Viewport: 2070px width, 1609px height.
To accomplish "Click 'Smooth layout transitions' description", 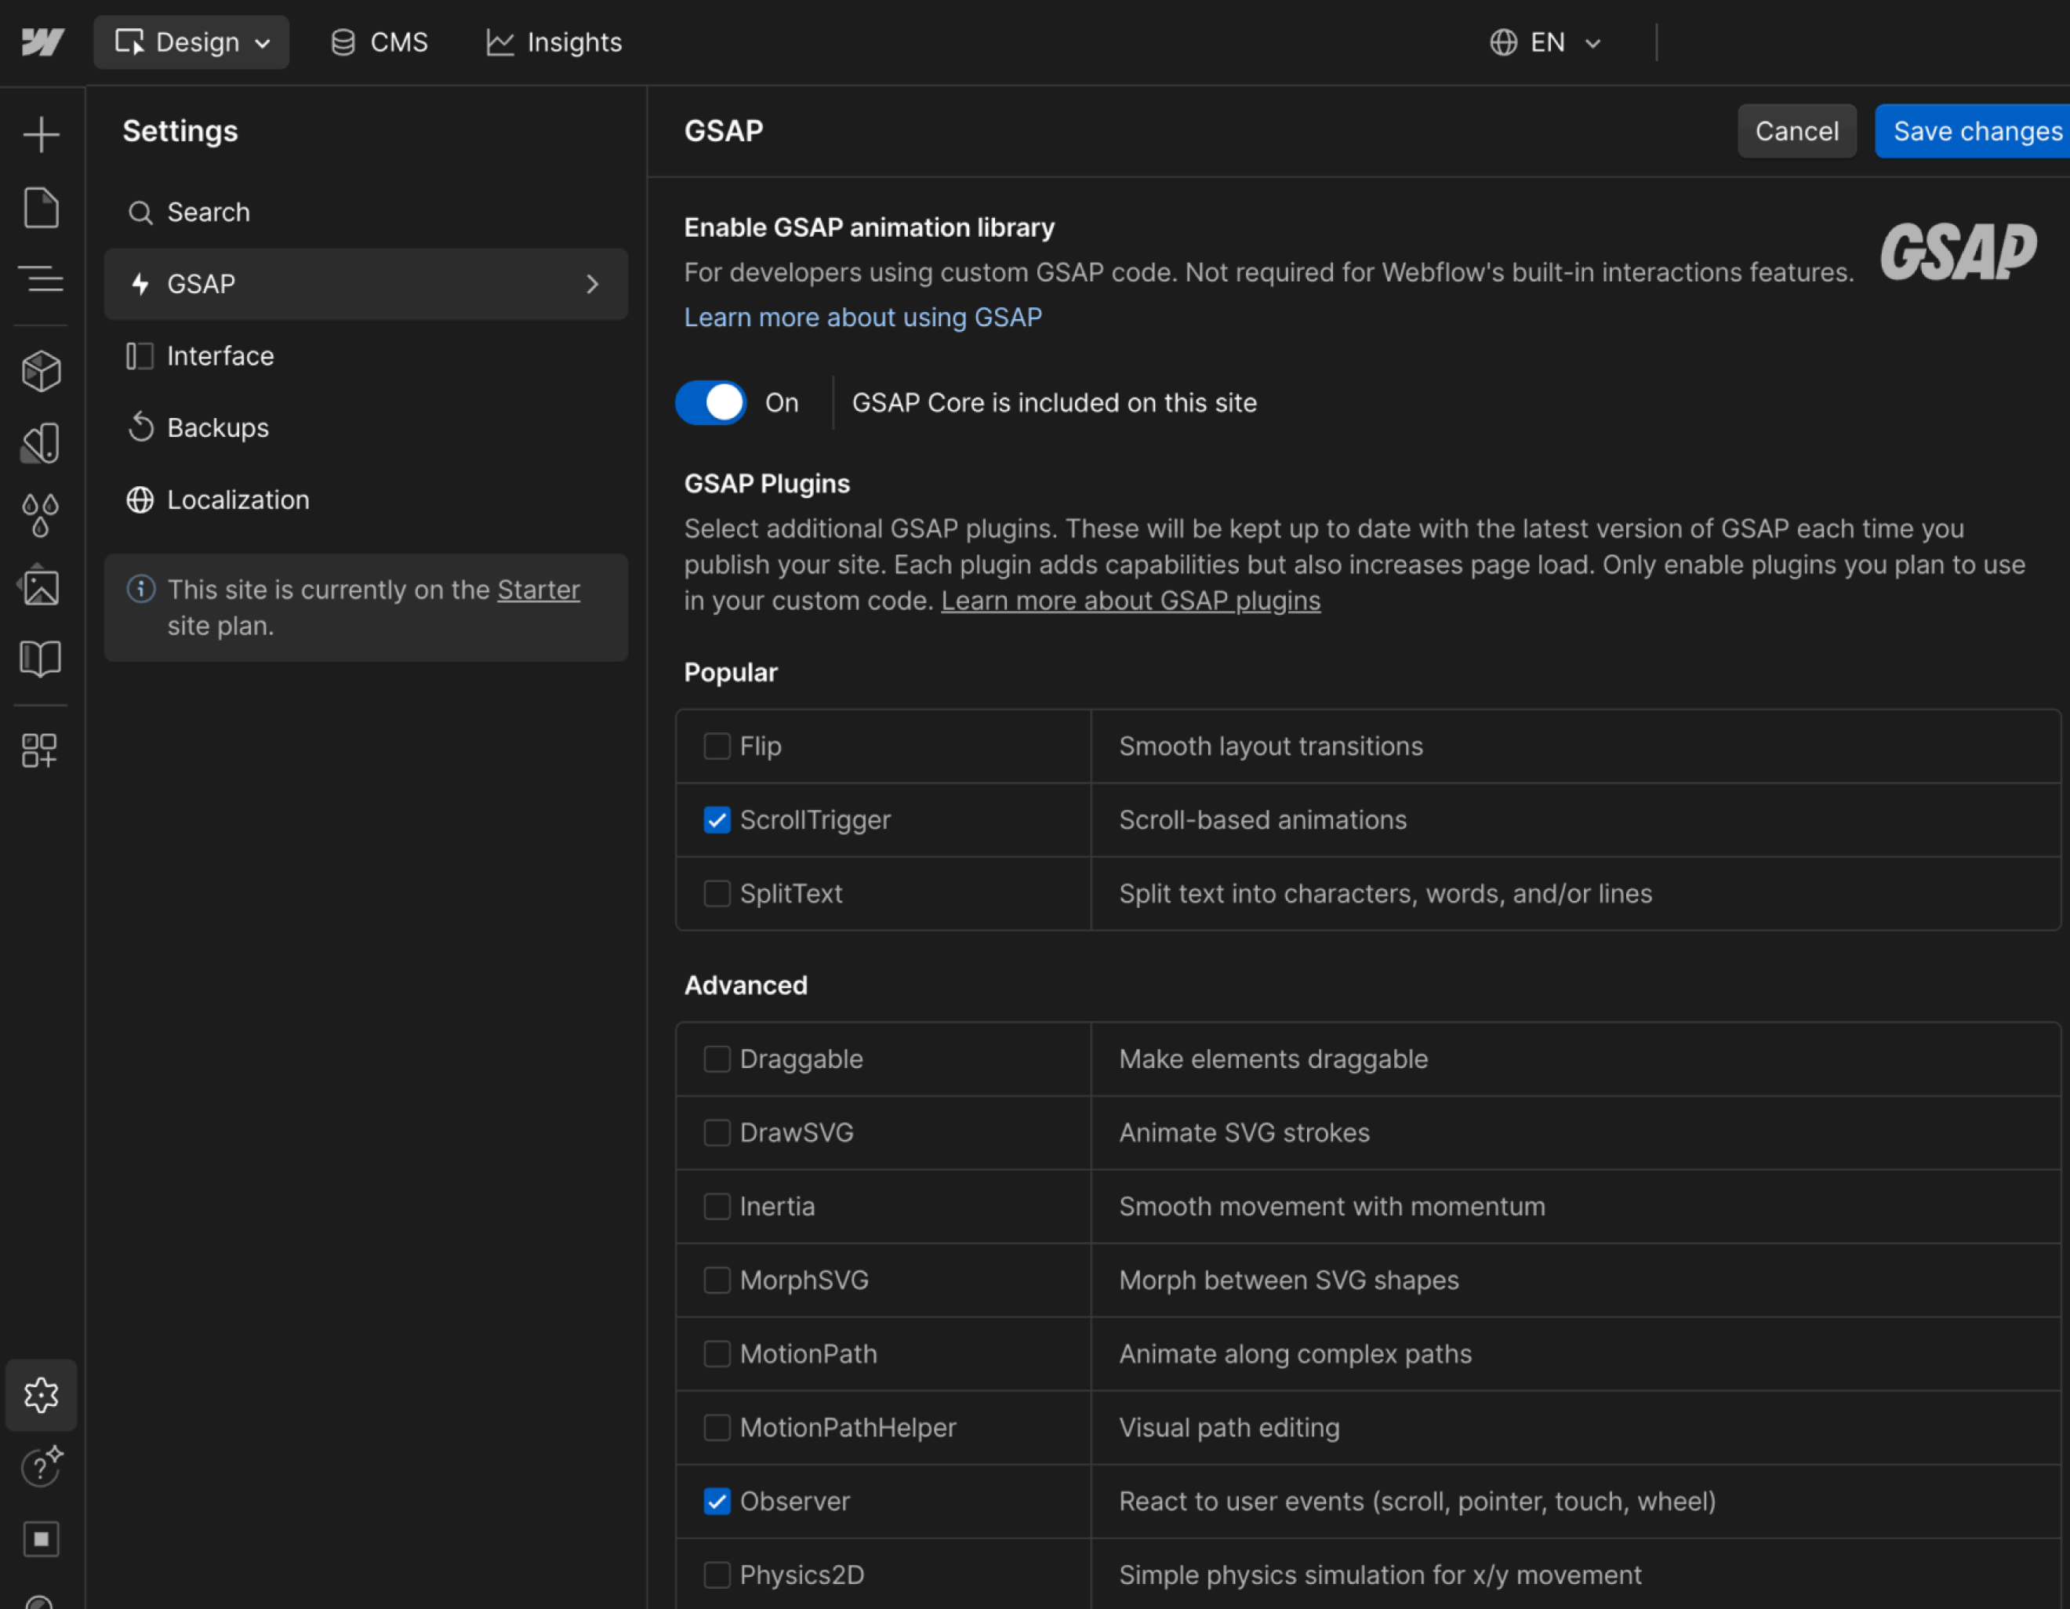I will click(x=1270, y=746).
